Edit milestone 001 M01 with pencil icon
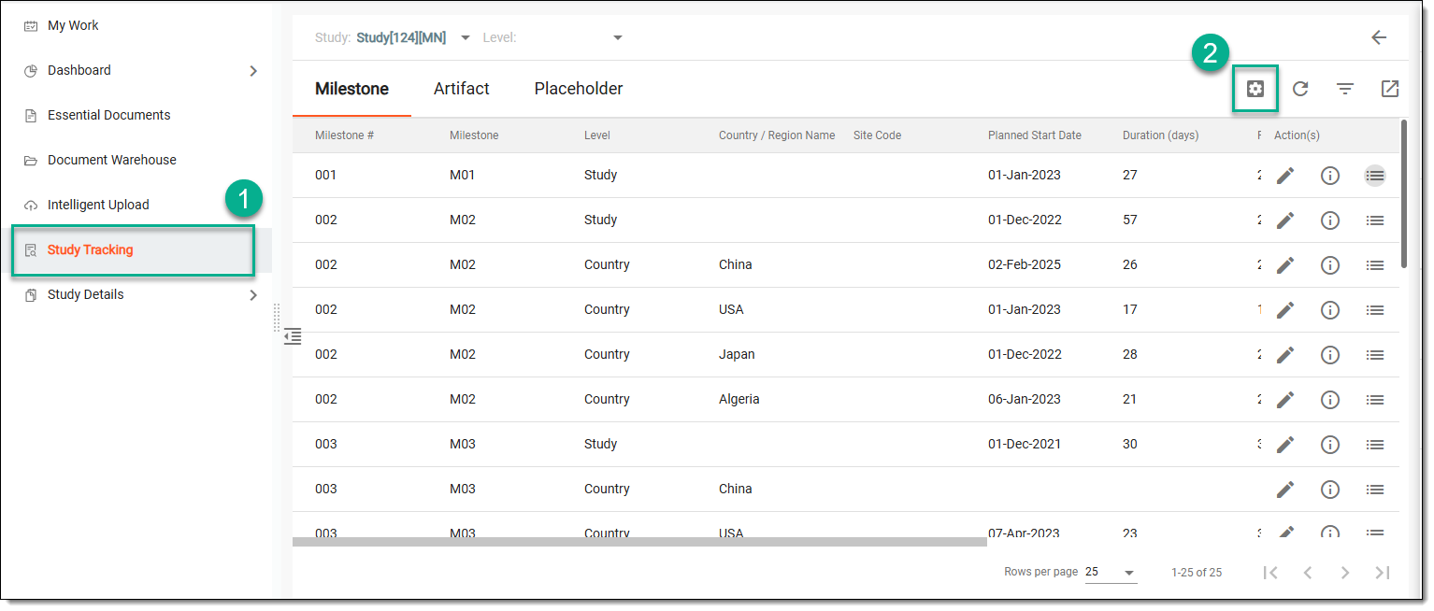This screenshot has height=611, width=1434. [x=1285, y=176]
